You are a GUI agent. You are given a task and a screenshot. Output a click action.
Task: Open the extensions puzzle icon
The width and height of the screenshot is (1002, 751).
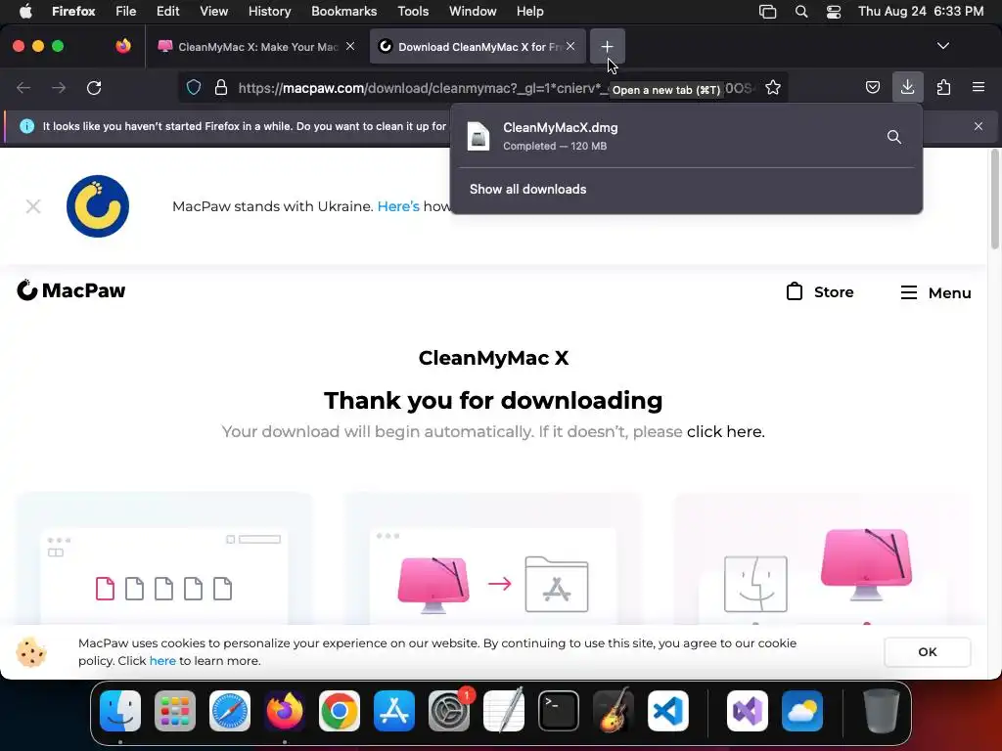click(943, 87)
